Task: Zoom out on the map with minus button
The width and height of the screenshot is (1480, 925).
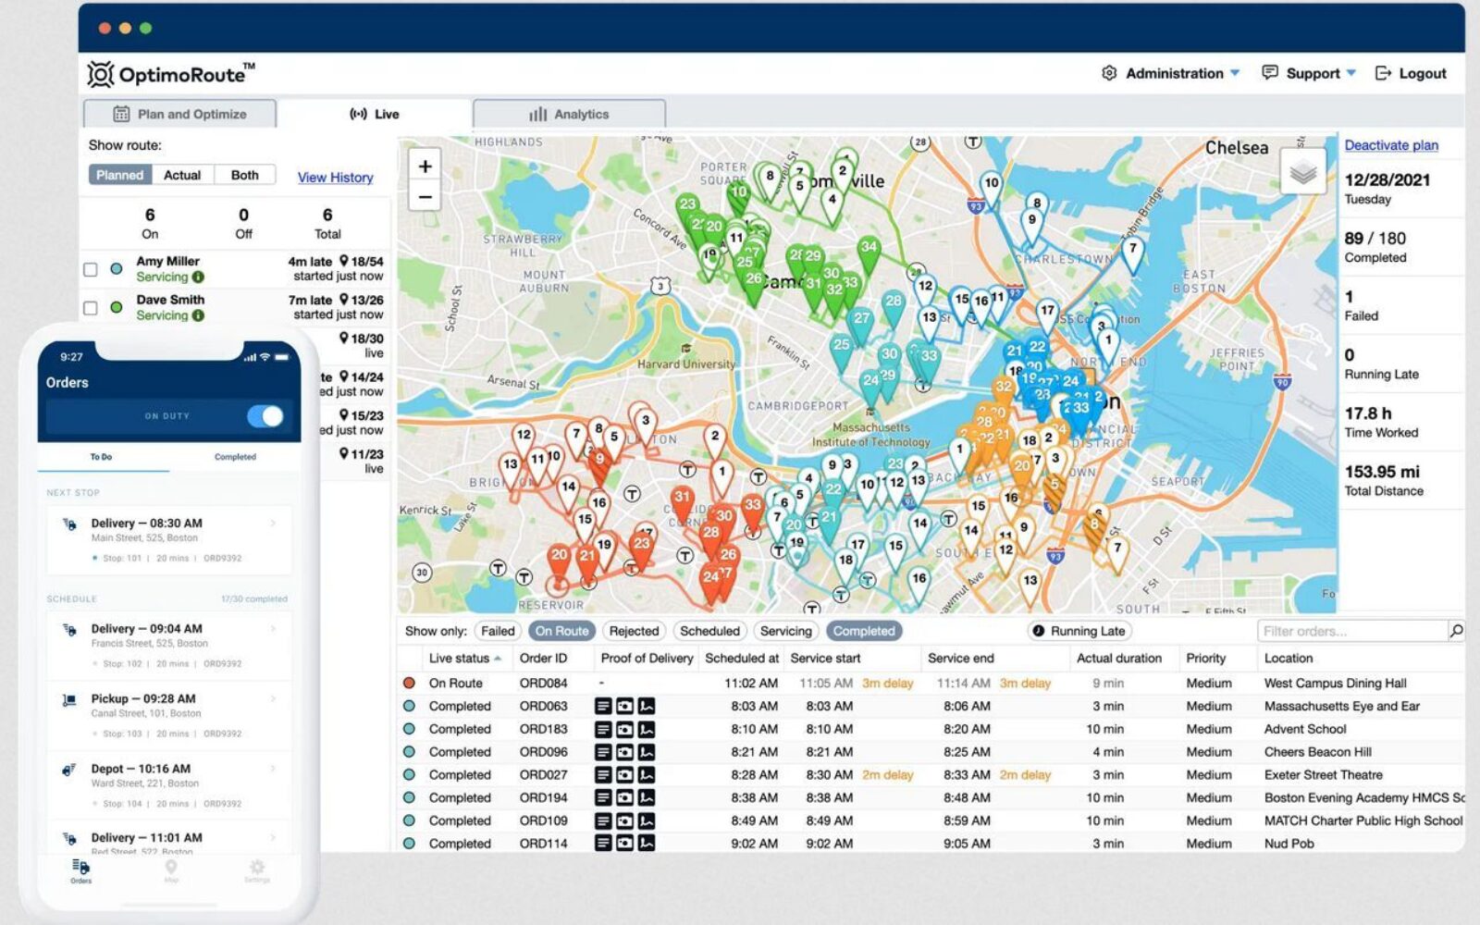Action: 425,197
